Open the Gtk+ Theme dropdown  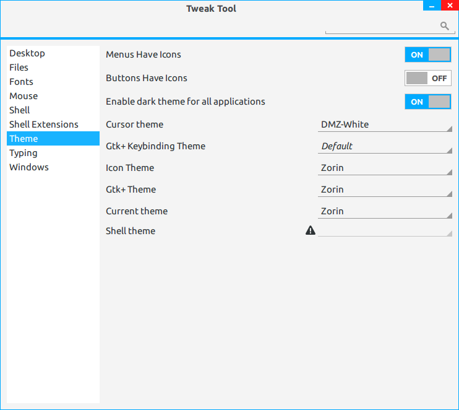point(385,190)
